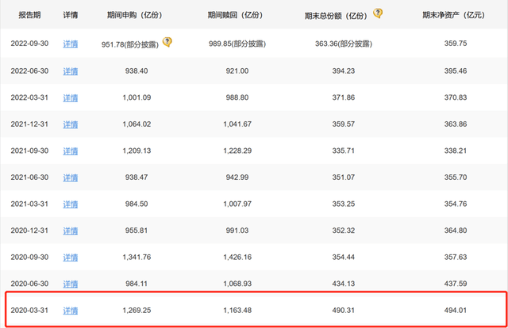Click the net asset value 359.75
Image resolution: width=508 pixels, height=328 pixels.
click(456, 44)
